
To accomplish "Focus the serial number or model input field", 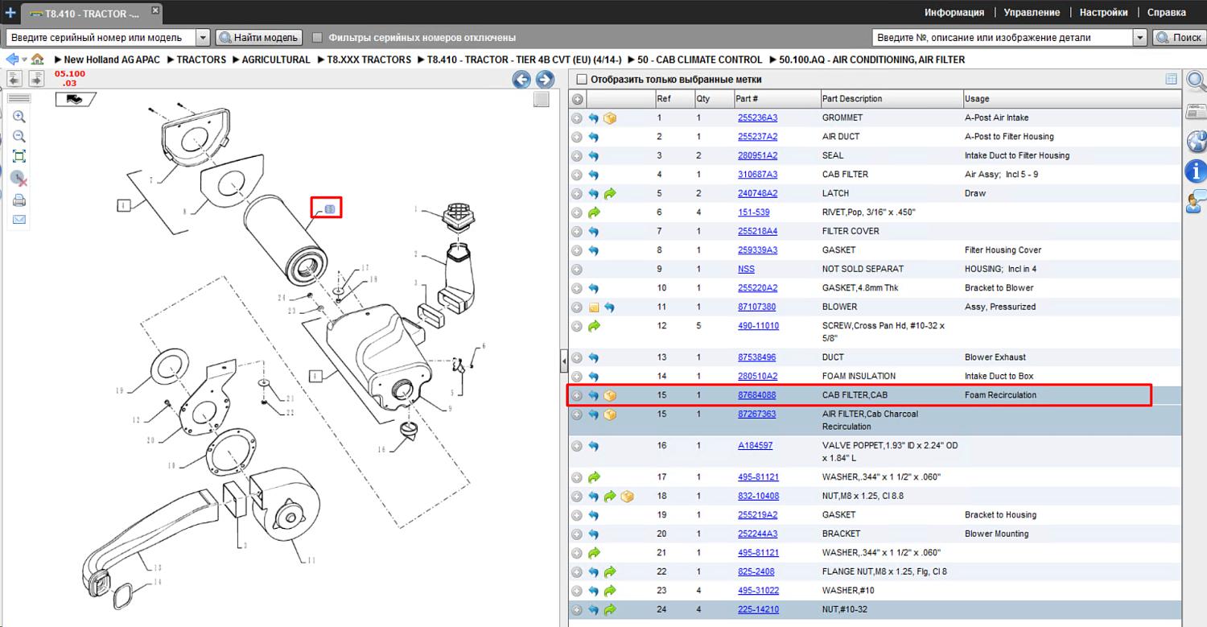I will [101, 38].
